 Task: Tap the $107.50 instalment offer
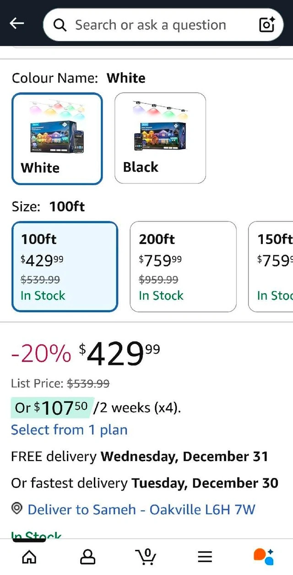point(53,407)
